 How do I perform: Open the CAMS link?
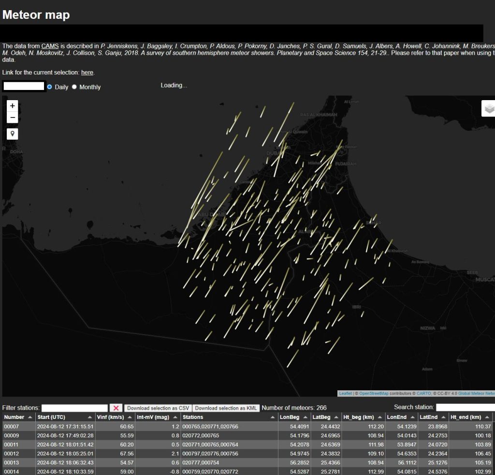pyautogui.click(x=50, y=46)
